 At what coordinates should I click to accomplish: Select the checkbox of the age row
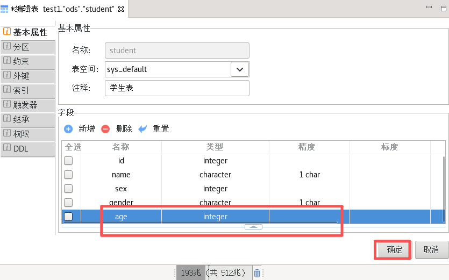69,217
